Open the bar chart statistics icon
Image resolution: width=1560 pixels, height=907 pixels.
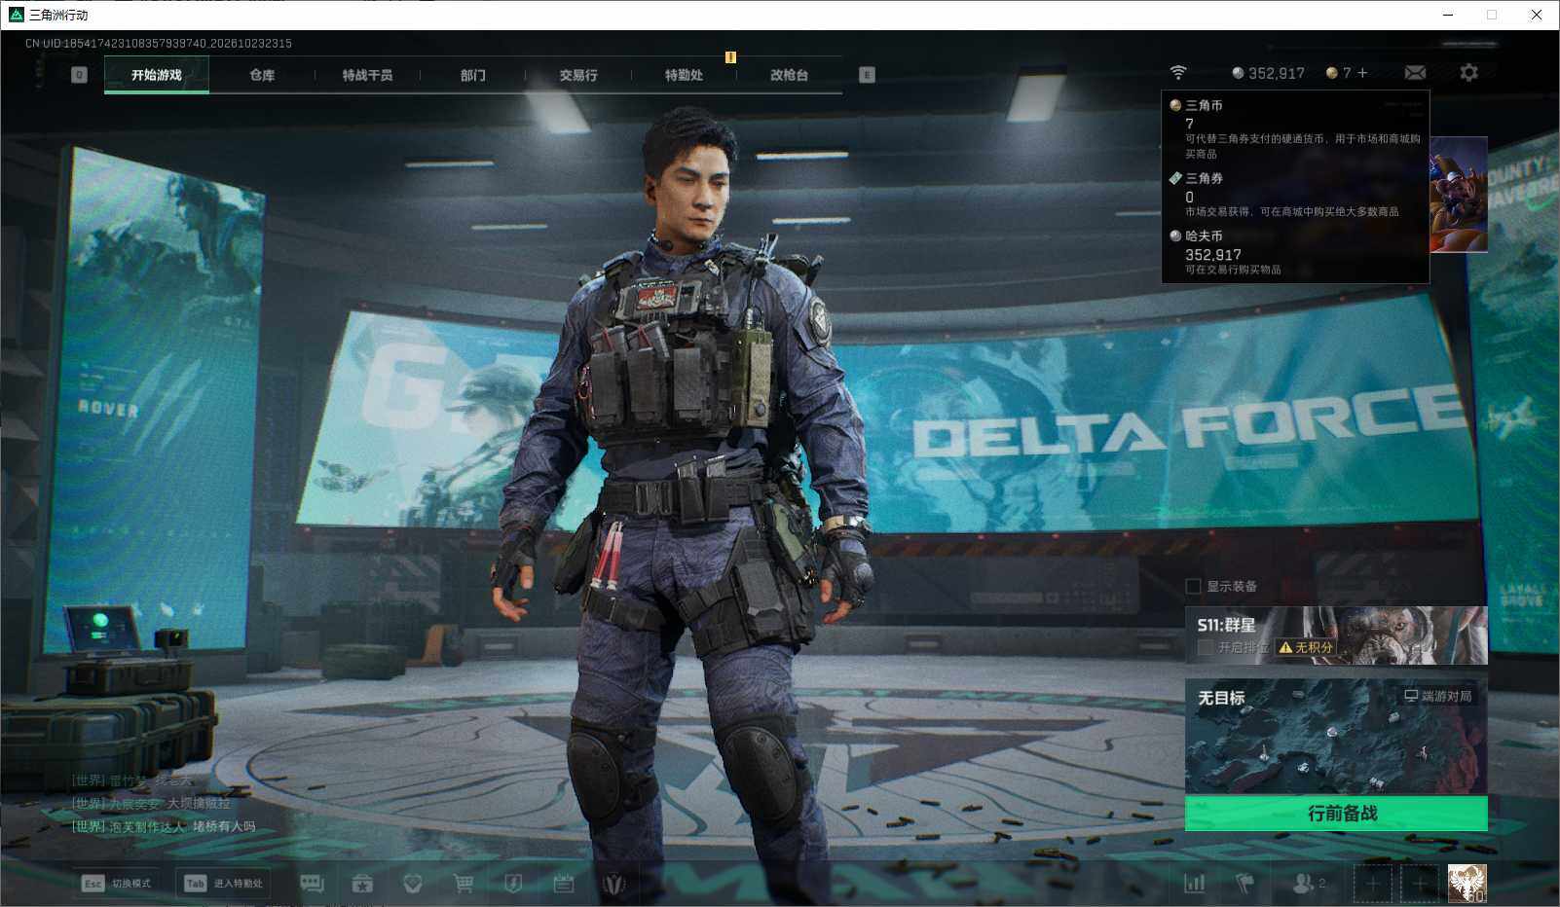click(x=1194, y=884)
